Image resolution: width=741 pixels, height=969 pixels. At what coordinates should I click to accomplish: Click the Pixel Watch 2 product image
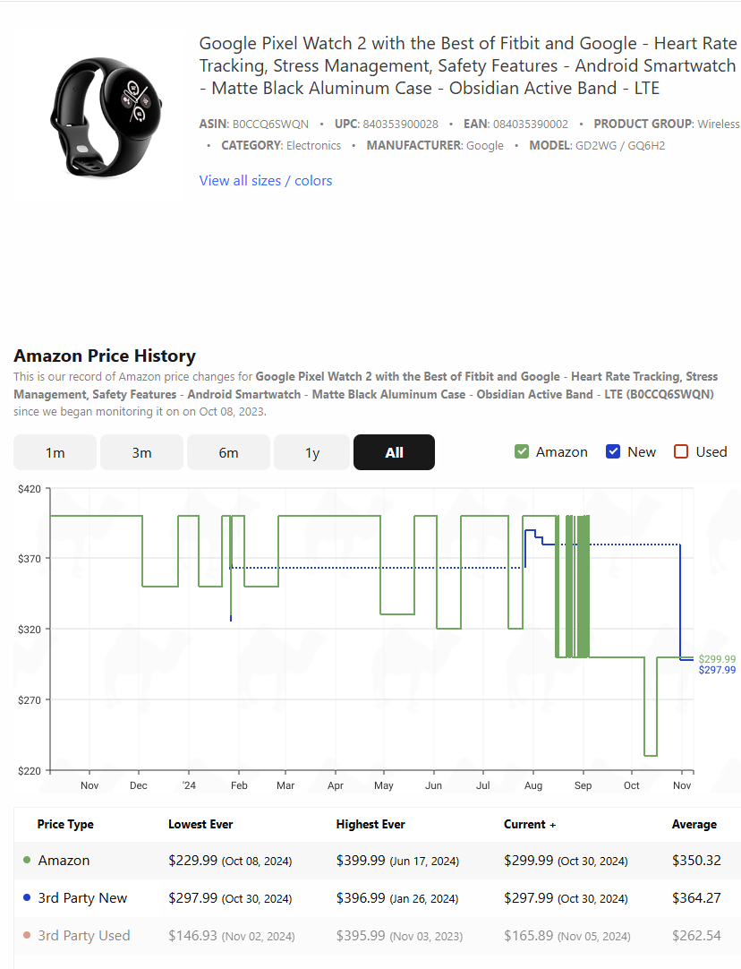point(106,117)
